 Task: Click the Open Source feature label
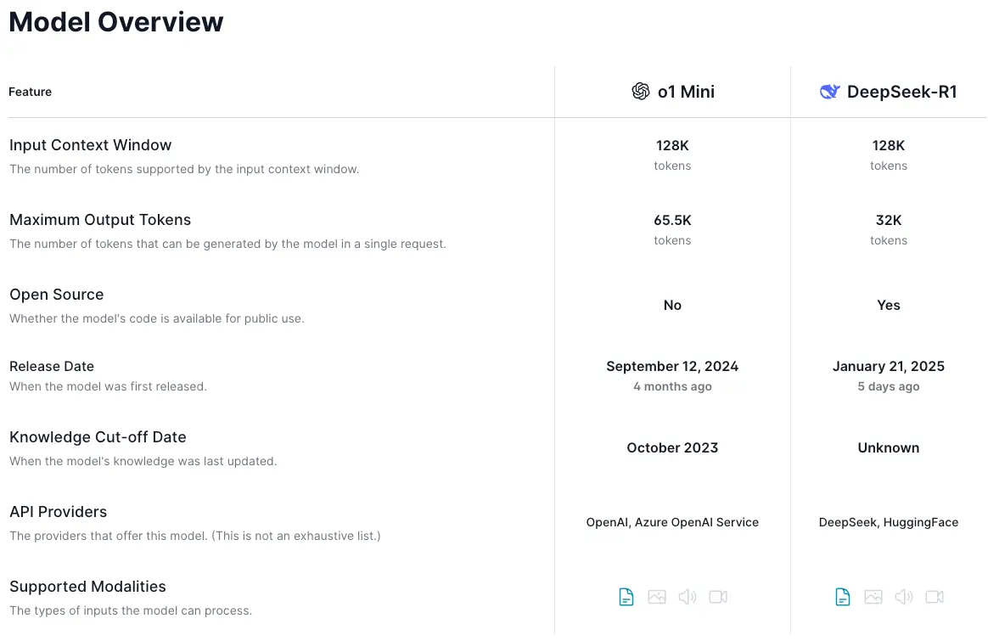click(x=57, y=295)
